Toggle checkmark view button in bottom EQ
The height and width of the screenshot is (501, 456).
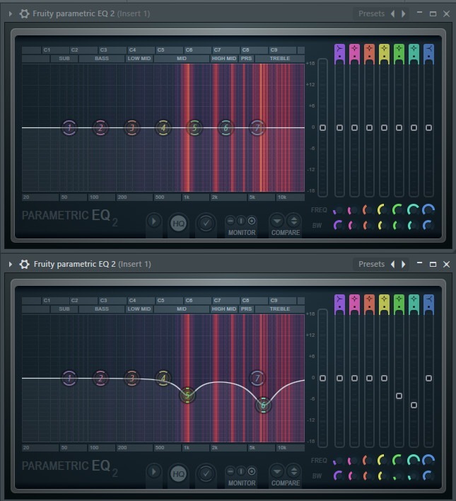click(206, 474)
